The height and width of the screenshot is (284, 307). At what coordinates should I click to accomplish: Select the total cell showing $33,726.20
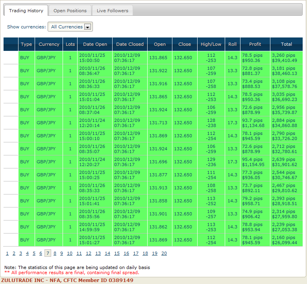click(287, 136)
